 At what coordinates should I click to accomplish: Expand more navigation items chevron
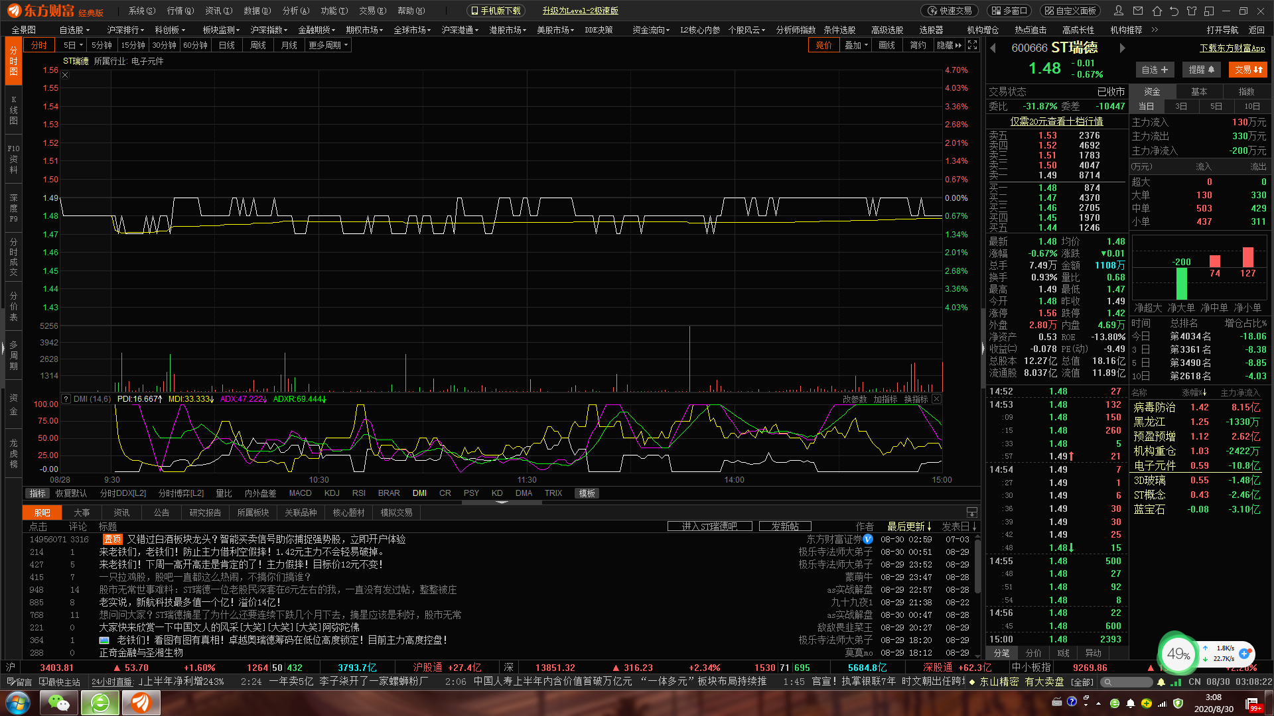(x=1155, y=30)
